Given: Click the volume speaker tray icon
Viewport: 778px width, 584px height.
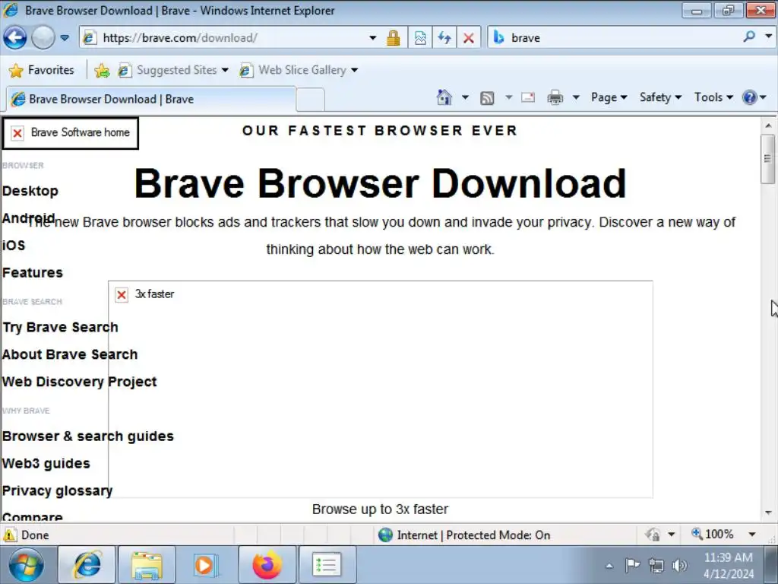Looking at the screenshot, I should [x=678, y=565].
